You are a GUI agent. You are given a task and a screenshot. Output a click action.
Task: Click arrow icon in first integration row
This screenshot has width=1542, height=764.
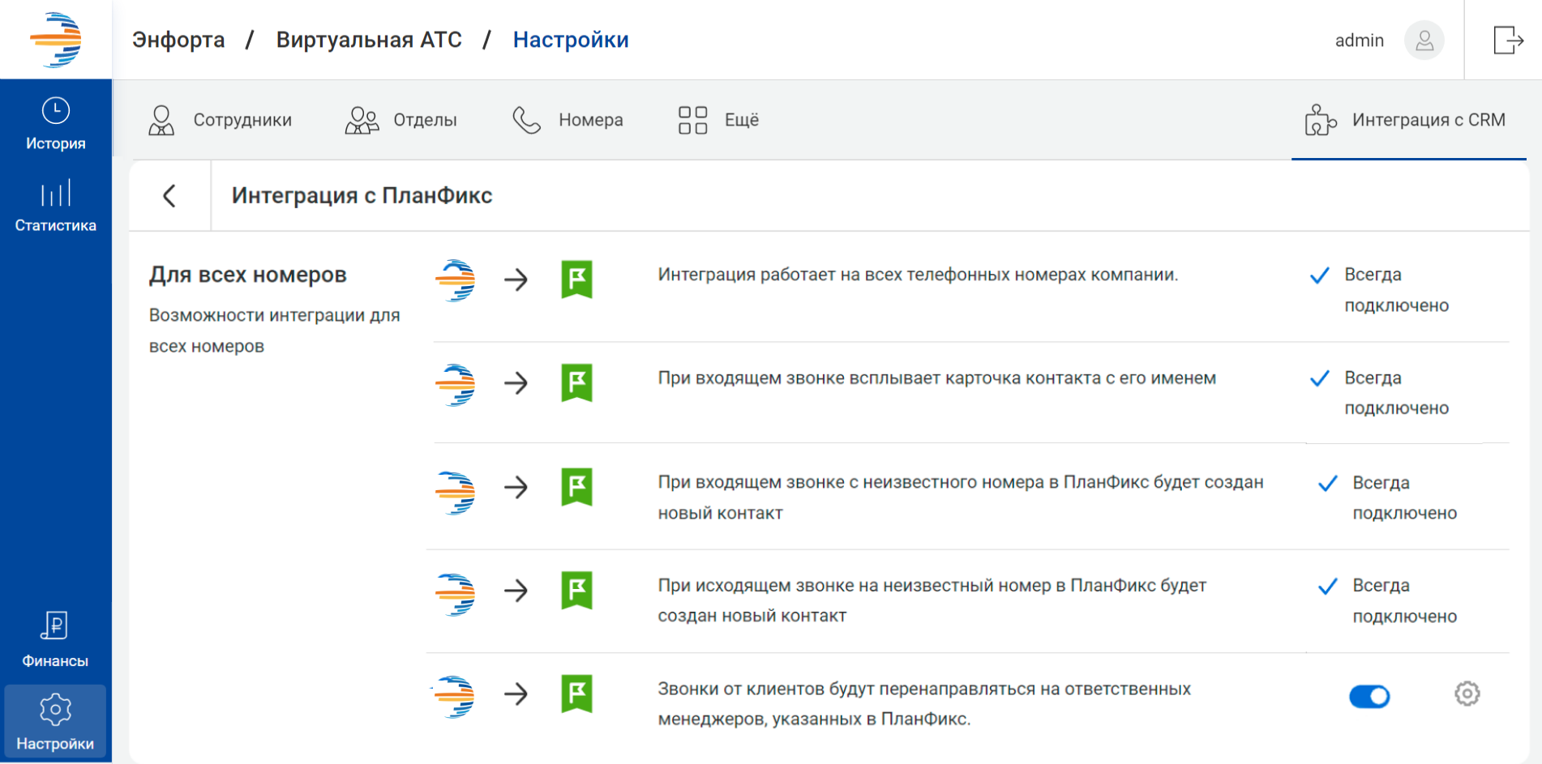[516, 280]
